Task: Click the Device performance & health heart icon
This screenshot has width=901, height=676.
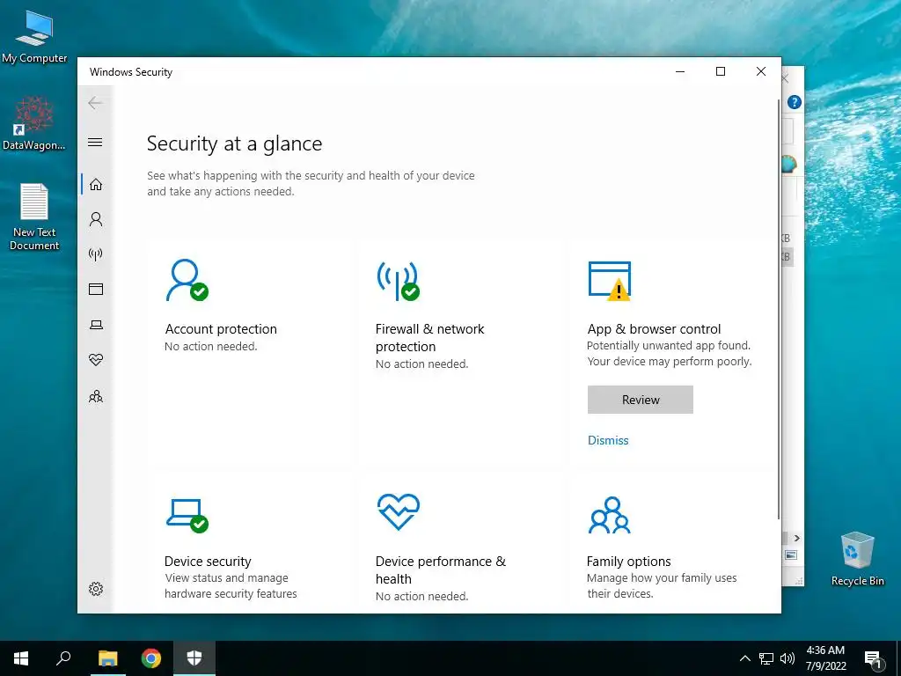Action: click(399, 511)
